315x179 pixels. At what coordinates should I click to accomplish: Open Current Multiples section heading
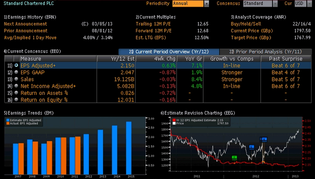156,17
